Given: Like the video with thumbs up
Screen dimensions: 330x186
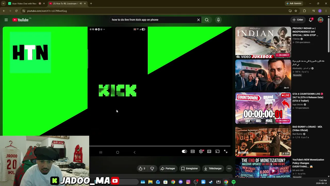Looking at the screenshot, I should click(x=142, y=168).
